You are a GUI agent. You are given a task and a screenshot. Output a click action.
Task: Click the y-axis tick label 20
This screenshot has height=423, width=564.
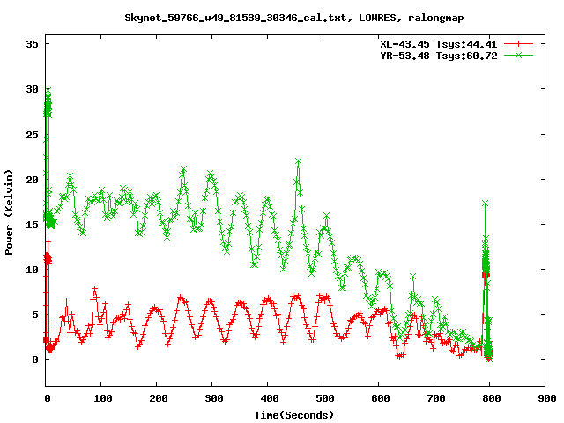coord(32,179)
